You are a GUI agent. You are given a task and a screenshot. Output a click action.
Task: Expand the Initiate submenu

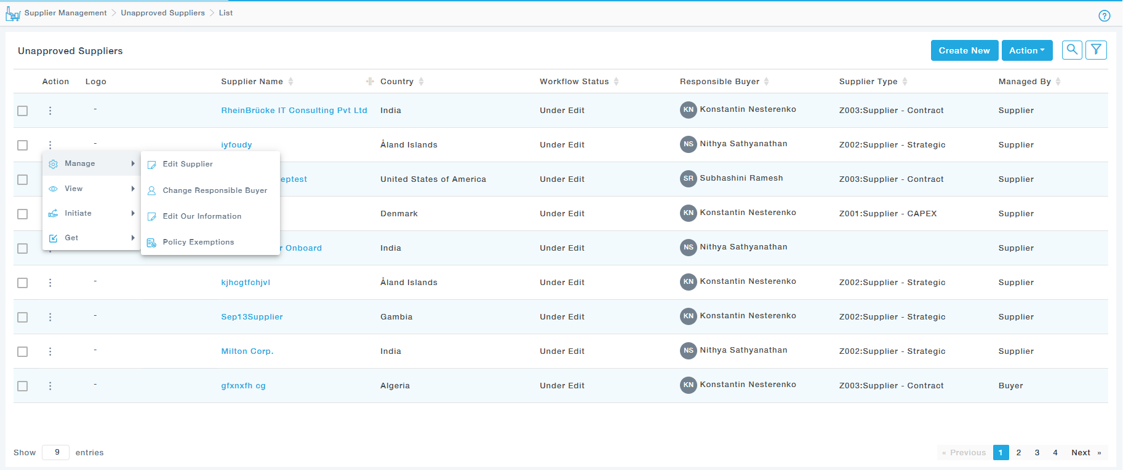(x=91, y=213)
